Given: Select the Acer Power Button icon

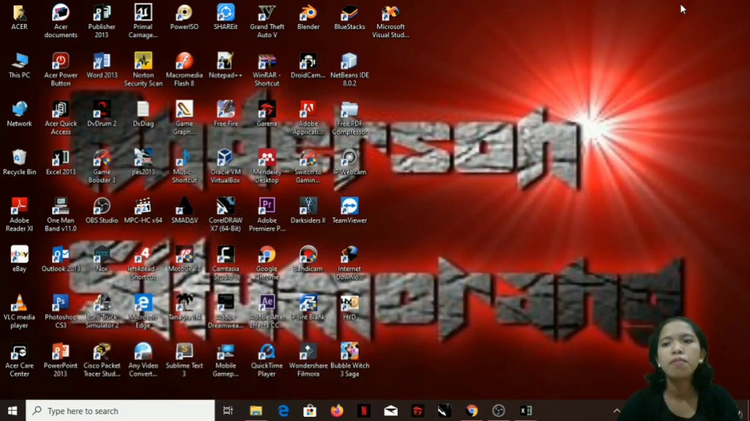Looking at the screenshot, I should [x=61, y=70].
